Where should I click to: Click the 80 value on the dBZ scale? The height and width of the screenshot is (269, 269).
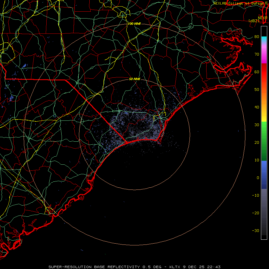(x=257, y=36)
